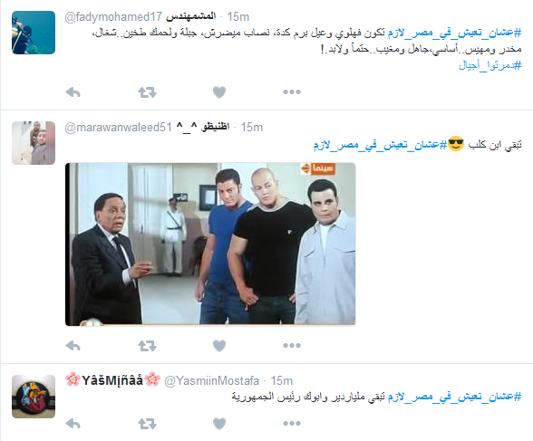533x441 pixels.
Task: Reply to marawanwaleed51's image tweet
Action: [73, 346]
